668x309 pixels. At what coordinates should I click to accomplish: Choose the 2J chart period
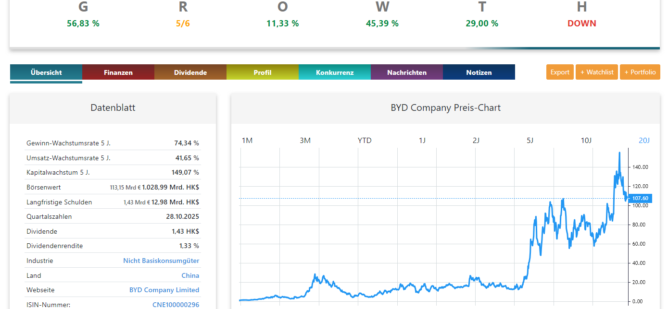click(x=476, y=141)
